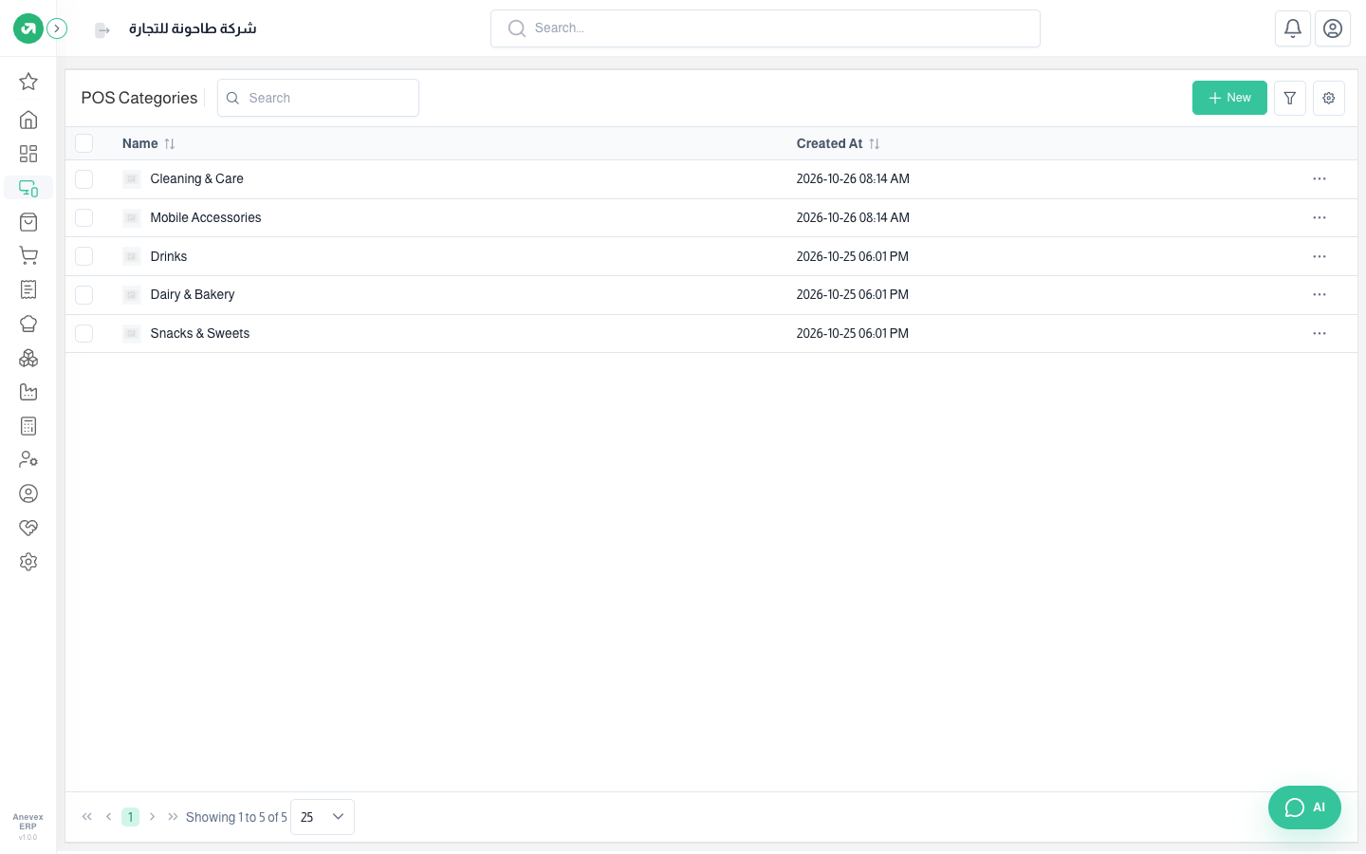This screenshot has height=854, width=1366.
Task: Open the filter funnel for POS Categories
Action: click(1290, 98)
